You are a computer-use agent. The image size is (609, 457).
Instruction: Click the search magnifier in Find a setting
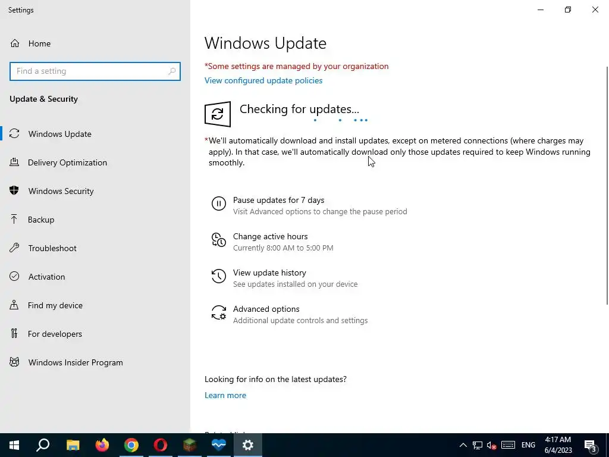172,71
